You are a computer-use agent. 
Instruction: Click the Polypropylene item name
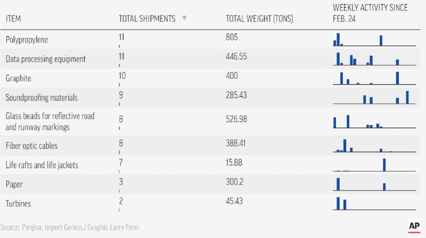pyautogui.click(x=26, y=40)
